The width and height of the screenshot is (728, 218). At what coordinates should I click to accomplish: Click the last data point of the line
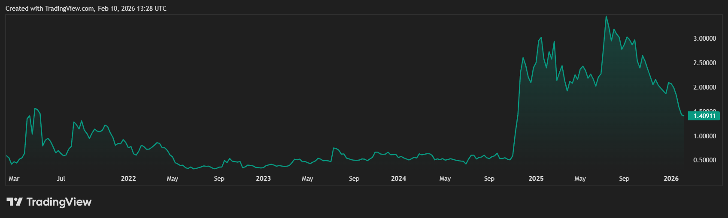[683, 116]
